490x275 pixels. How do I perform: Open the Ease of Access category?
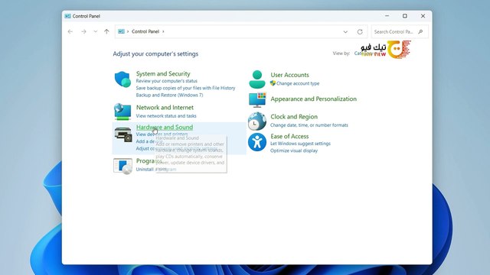point(289,136)
